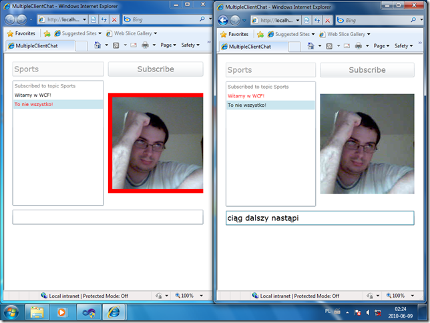Click Forward arrow in right browser window

click(235, 20)
